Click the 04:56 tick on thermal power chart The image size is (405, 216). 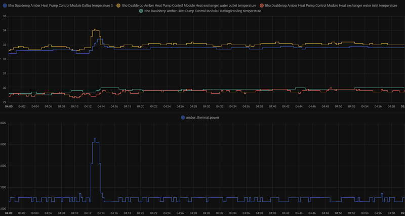pyautogui.click(x=378, y=213)
